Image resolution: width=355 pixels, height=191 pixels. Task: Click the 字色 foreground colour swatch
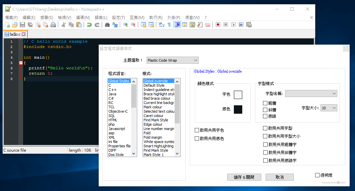tap(238, 95)
